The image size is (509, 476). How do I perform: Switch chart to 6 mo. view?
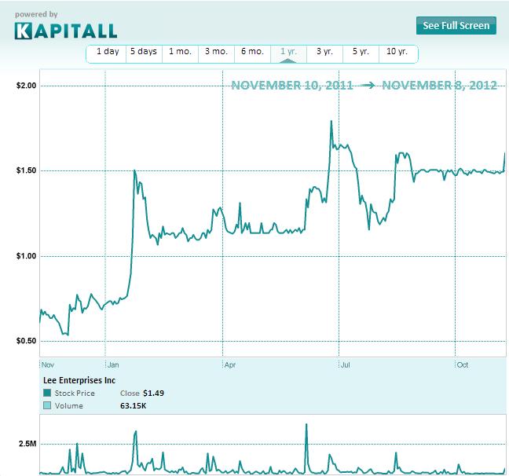pos(252,52)
